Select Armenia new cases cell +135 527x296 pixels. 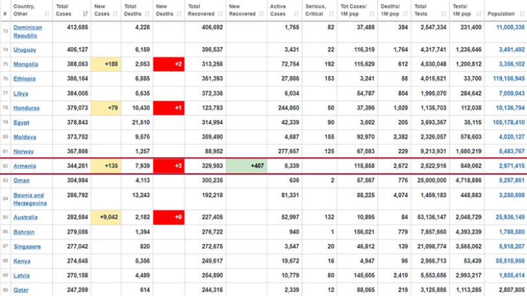(106, 166)
